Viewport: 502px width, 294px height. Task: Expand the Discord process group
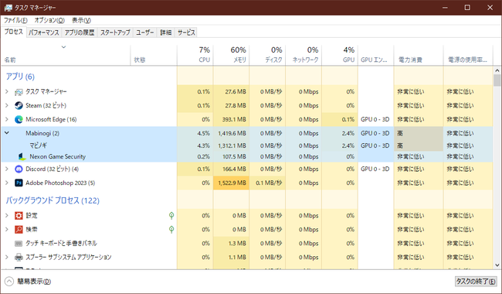point(7,169)
